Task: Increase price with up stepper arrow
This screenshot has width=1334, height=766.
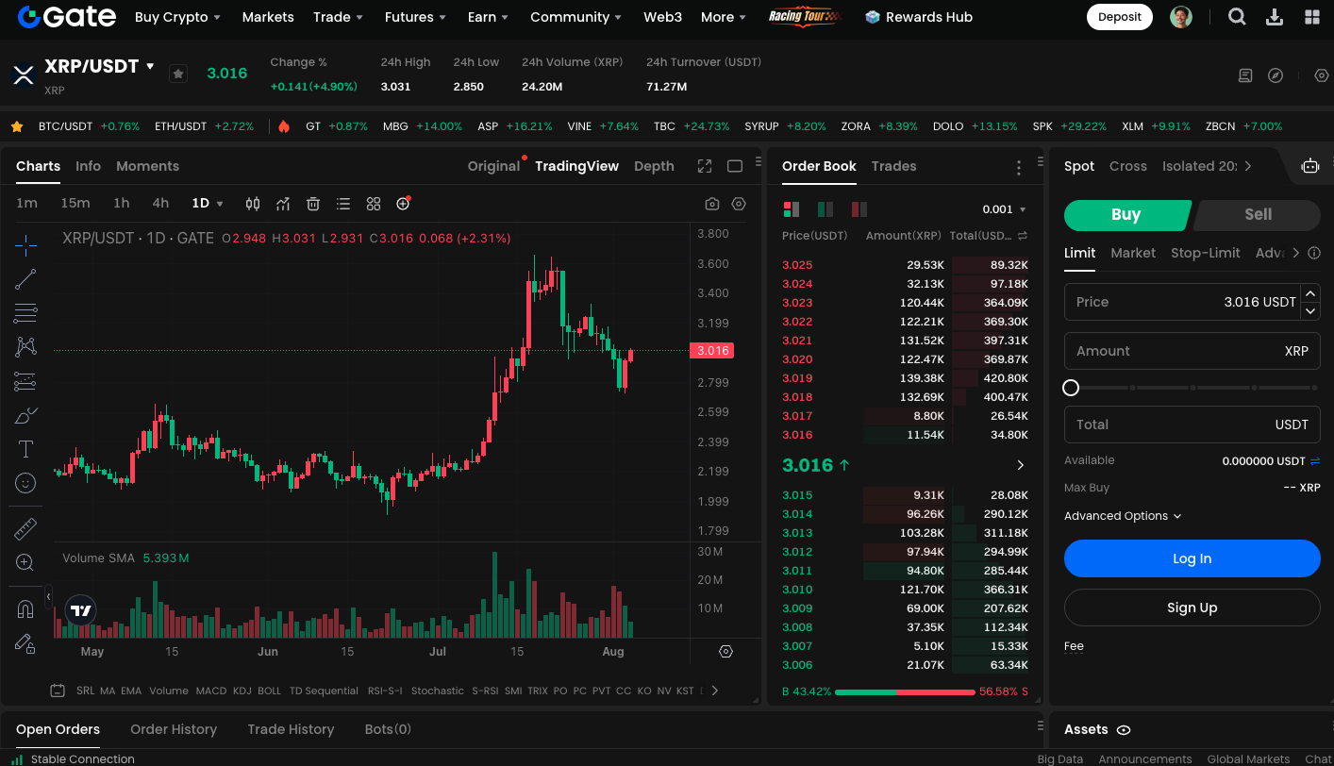Action: (1310, 293)
